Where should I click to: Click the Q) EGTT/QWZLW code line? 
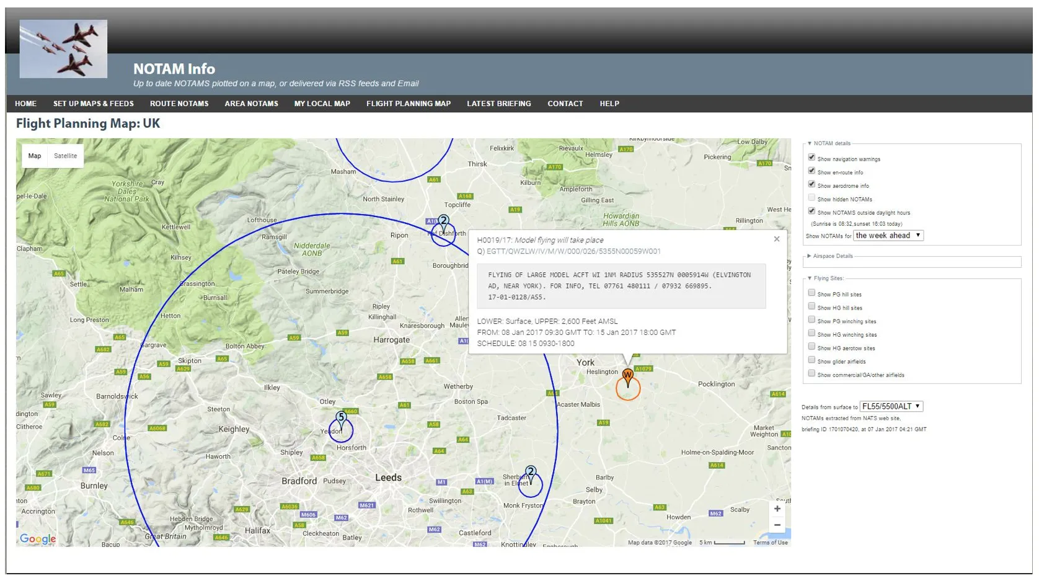[568, 251]
